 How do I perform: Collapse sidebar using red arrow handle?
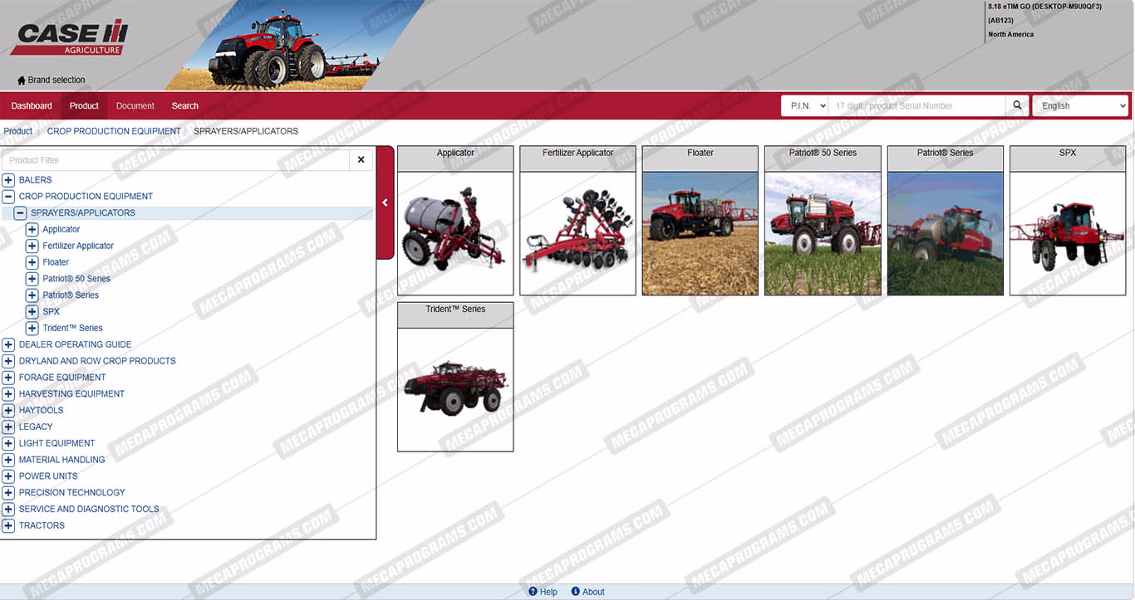tap(385, 202)
